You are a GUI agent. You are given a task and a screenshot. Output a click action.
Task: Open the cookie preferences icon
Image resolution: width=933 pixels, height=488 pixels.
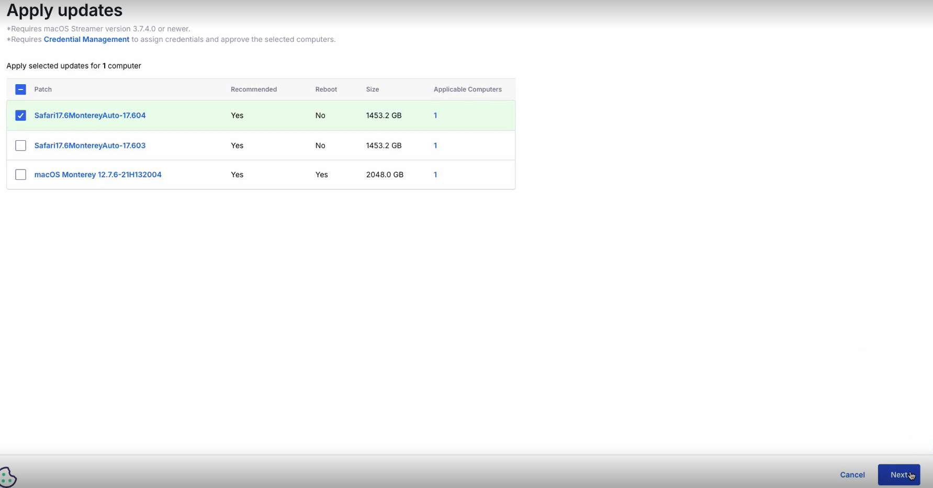click(x=8, y=477)
